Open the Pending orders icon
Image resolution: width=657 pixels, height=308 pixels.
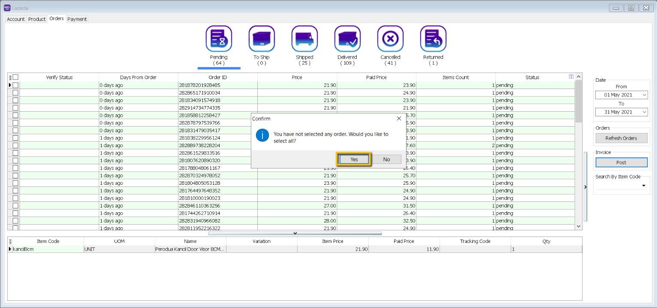pyautogui.click(x=219, y=39)
